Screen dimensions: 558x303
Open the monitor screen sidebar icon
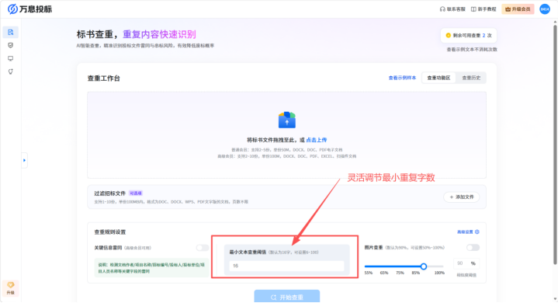[x=10, y=58]
